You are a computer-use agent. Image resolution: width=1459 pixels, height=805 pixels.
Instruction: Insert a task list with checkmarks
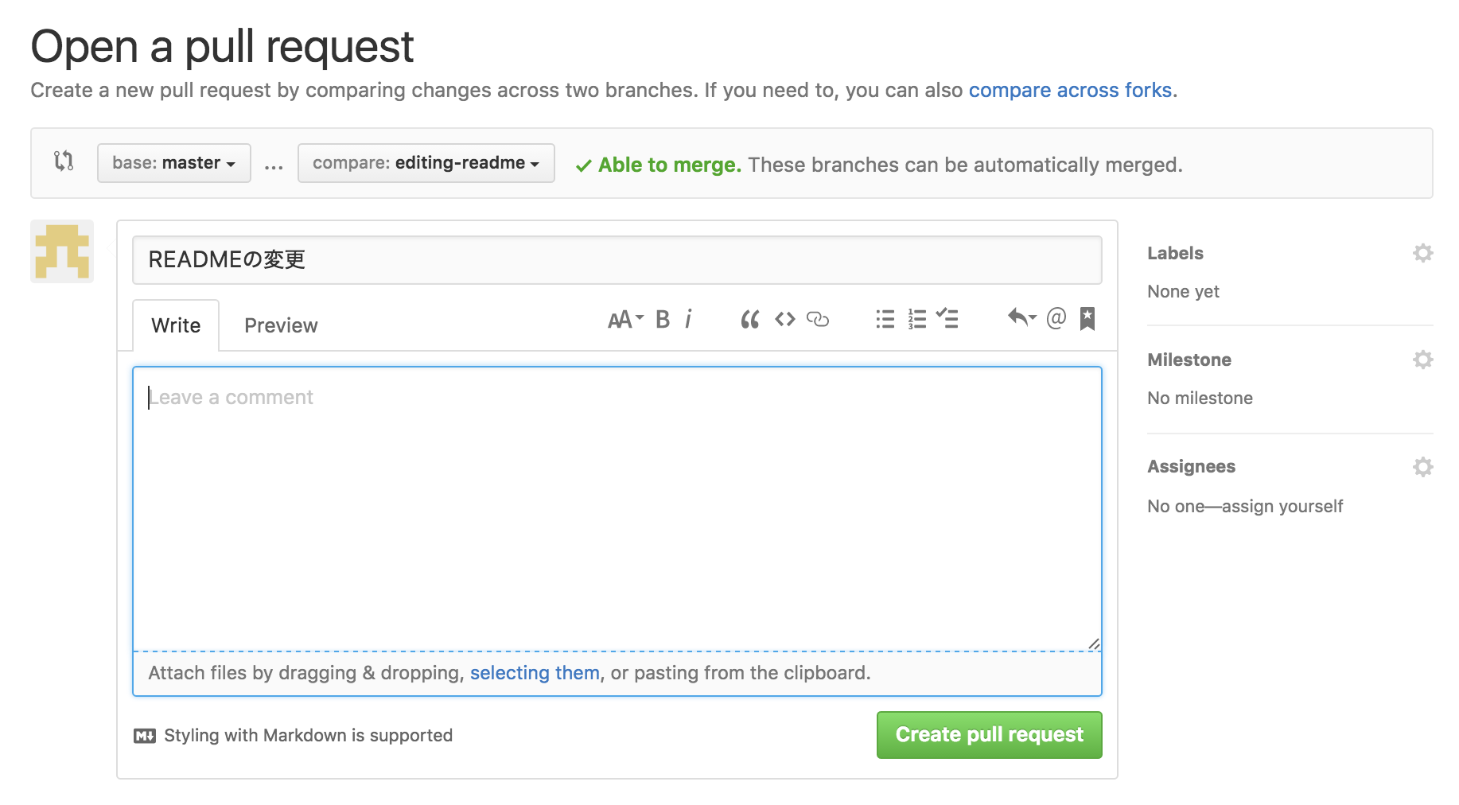coord(947,319)
